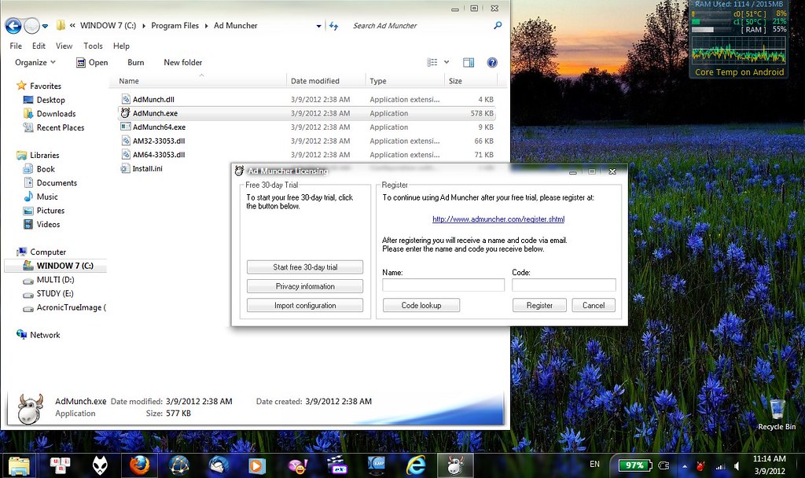Click Burn in the Explorer toolbar

coord(135,62)
